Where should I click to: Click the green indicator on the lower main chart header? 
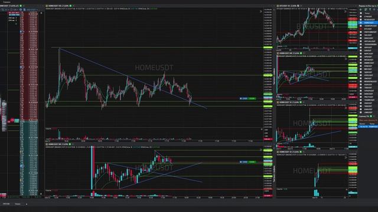[70, 144]
